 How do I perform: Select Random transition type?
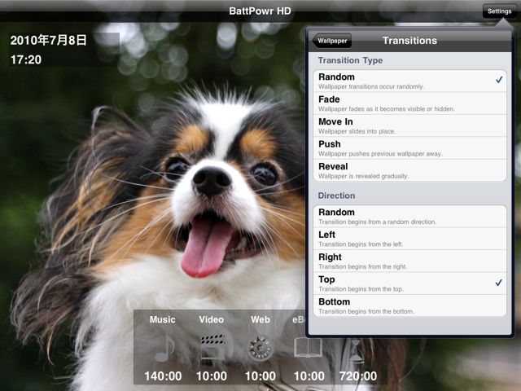409,81
